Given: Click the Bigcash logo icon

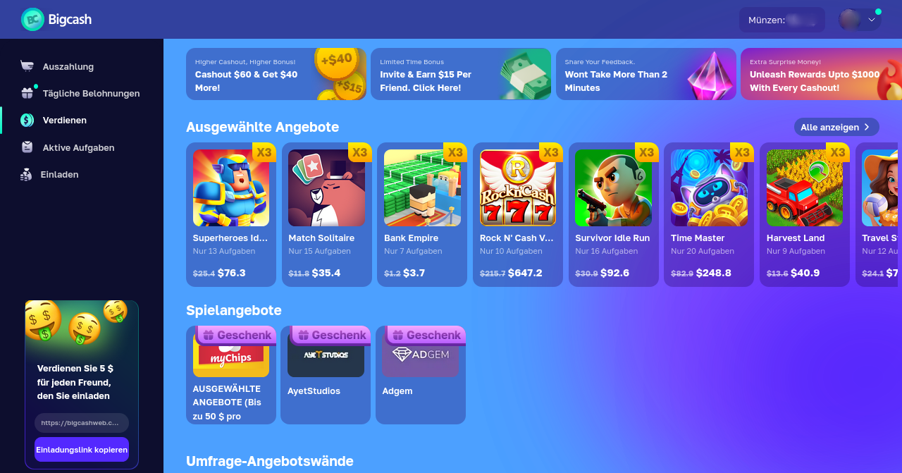Looking at the screenshot, I should 32,20.
